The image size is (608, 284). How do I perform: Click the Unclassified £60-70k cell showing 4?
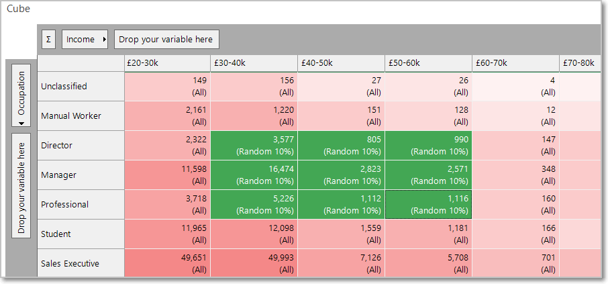[515, 87]
